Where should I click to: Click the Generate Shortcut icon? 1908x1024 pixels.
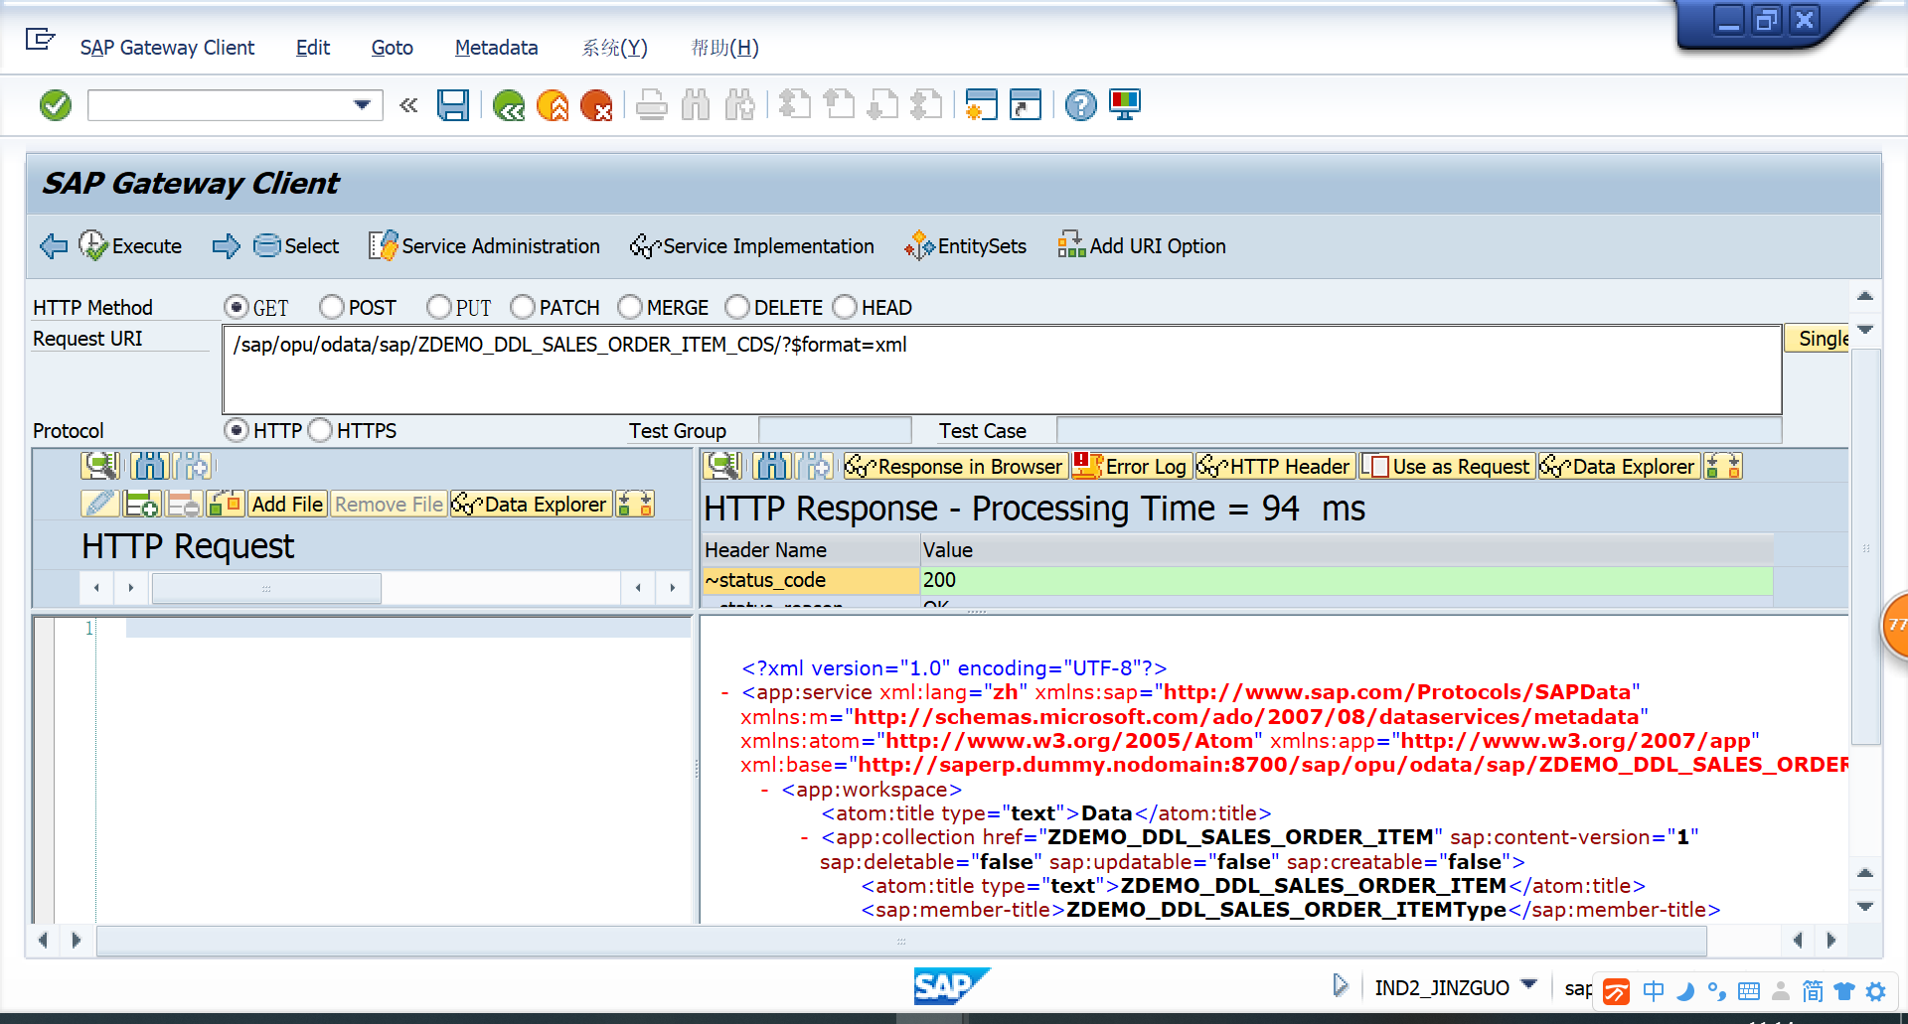coord(1025,104)
